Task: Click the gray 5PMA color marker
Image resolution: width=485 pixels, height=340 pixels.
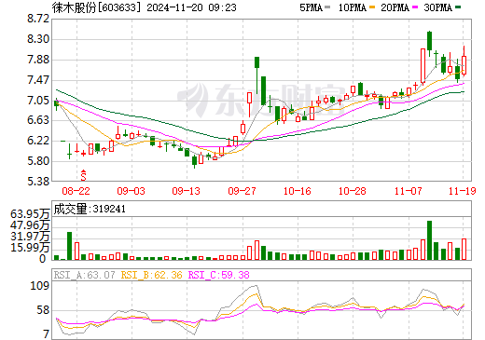Action: (327, 7)
